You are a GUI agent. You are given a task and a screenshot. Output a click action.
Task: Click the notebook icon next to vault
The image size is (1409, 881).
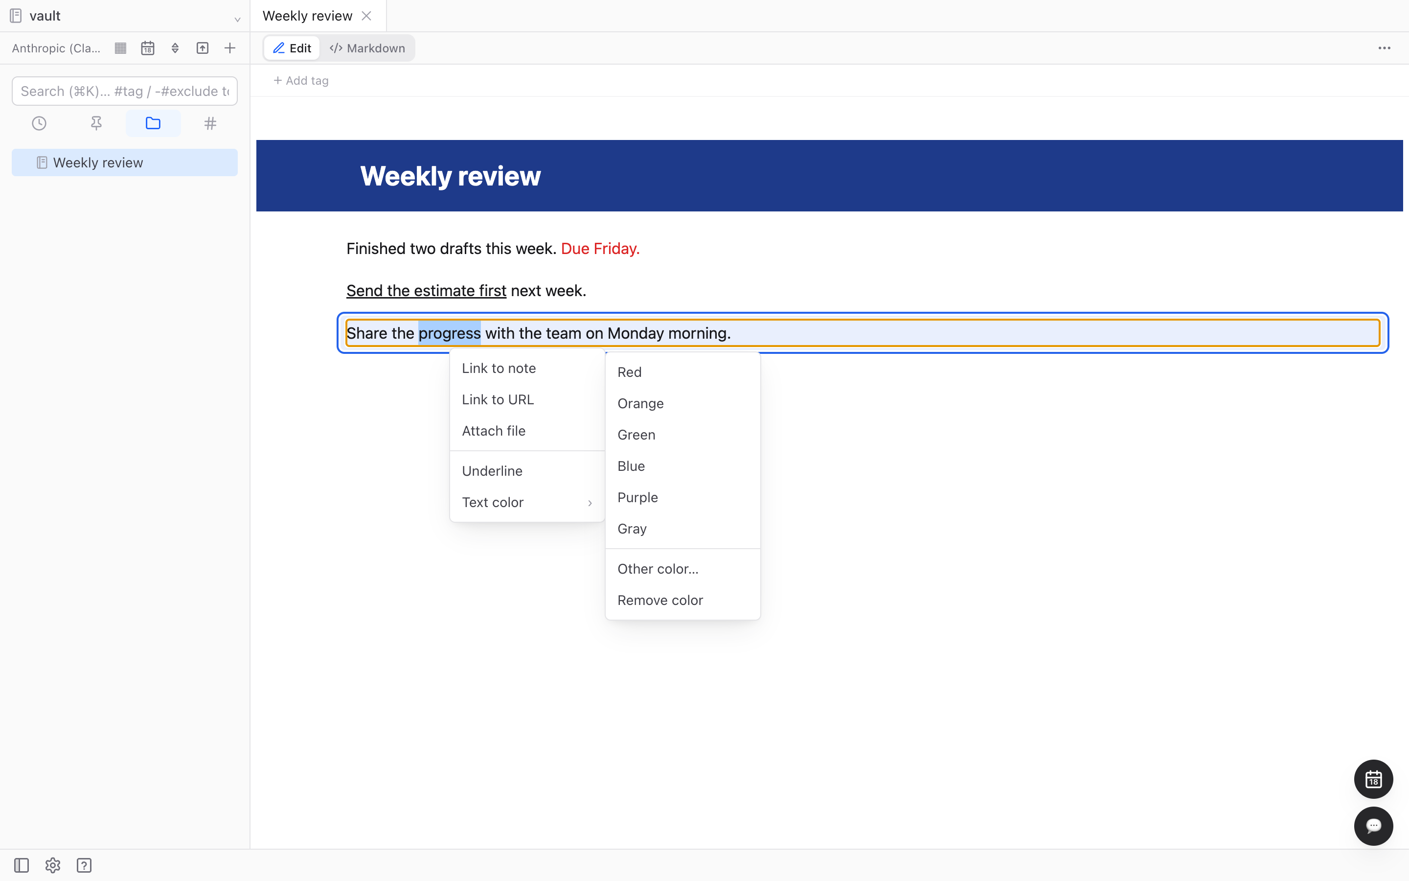(x=16, y=16)
